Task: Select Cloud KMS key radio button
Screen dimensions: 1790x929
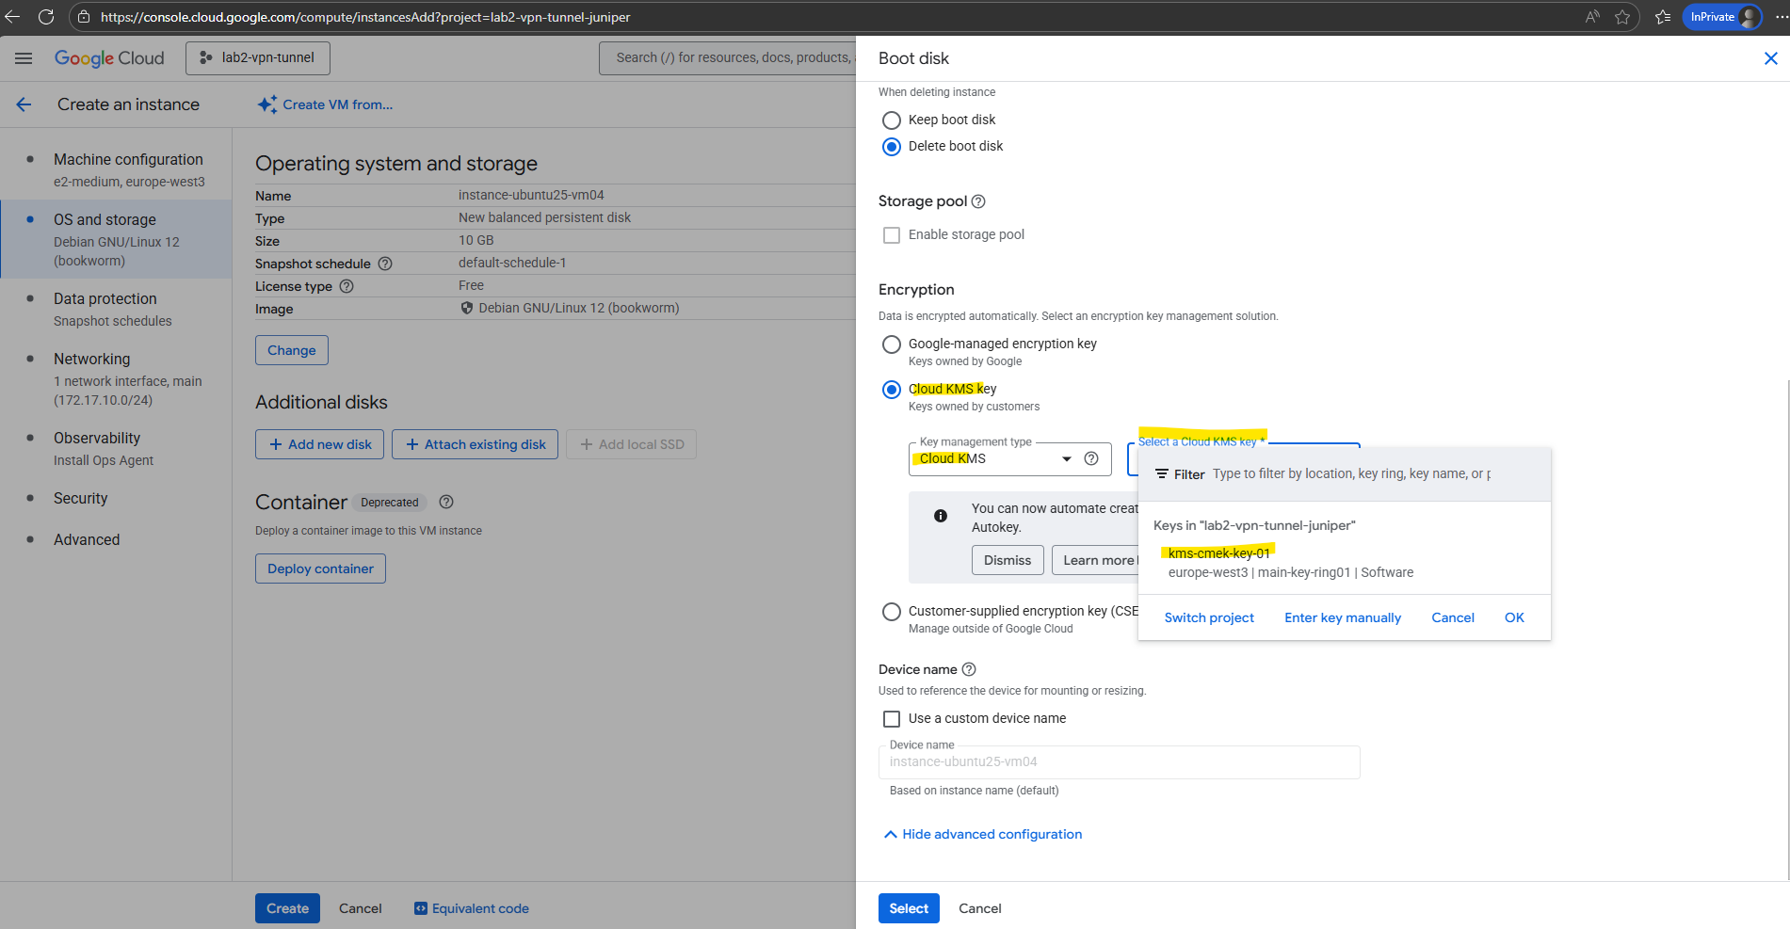Action: tap(892, 390)
